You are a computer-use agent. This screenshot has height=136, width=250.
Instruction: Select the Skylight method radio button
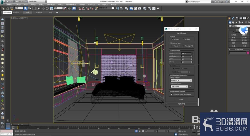click(x=183, y=39)
